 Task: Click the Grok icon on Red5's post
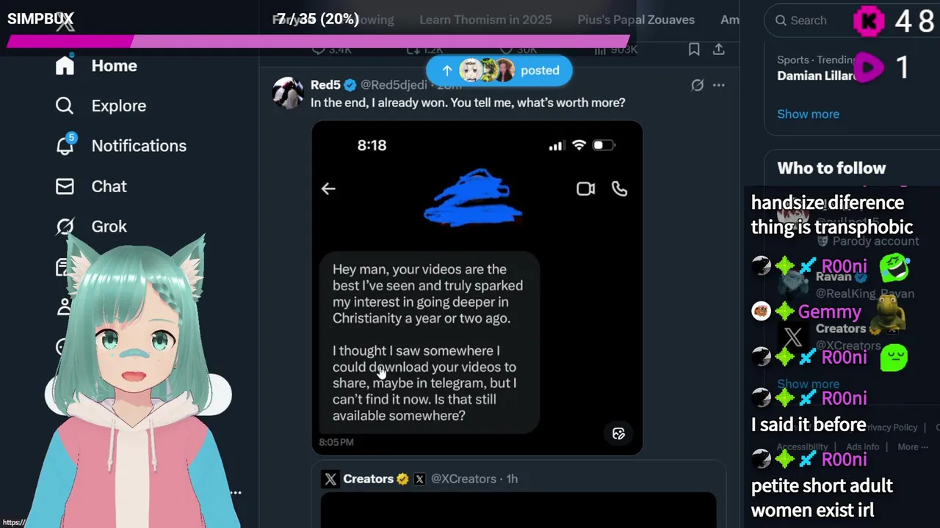click(698, 85)
